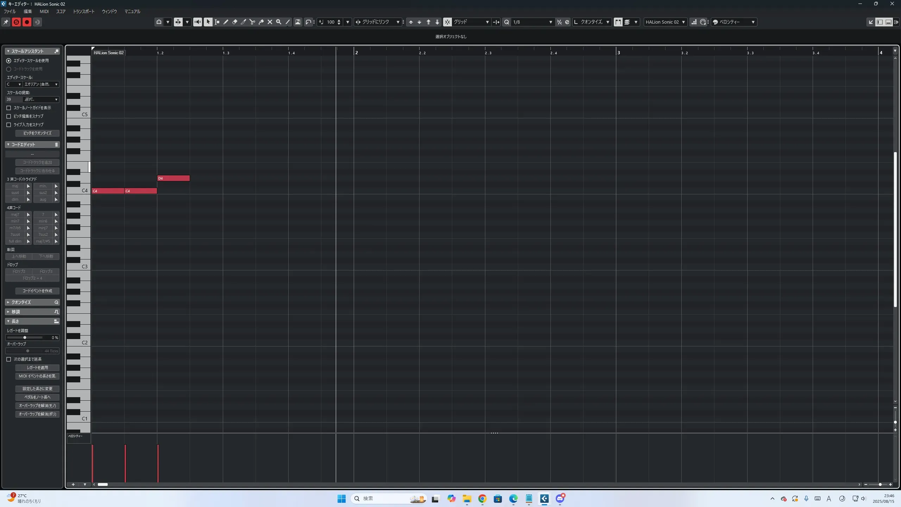901x507 pixels.
Task: Select the Draw pencil tool
Action: point(226,22)
